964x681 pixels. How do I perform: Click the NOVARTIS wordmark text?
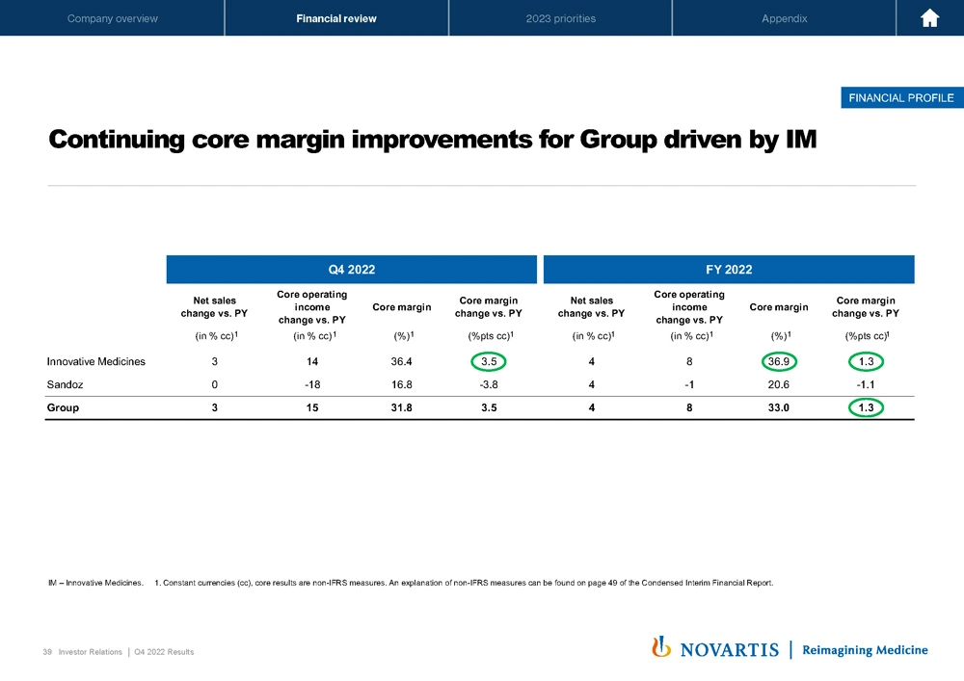click(730, 649)
